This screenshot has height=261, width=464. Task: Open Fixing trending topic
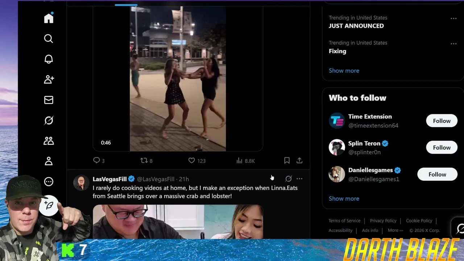pyautogui.click(x=337, y=51)
